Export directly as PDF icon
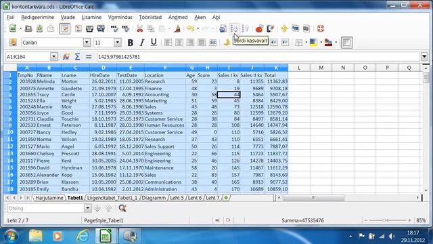This screenshot has width=433, height=244. [x=78, y=28]
